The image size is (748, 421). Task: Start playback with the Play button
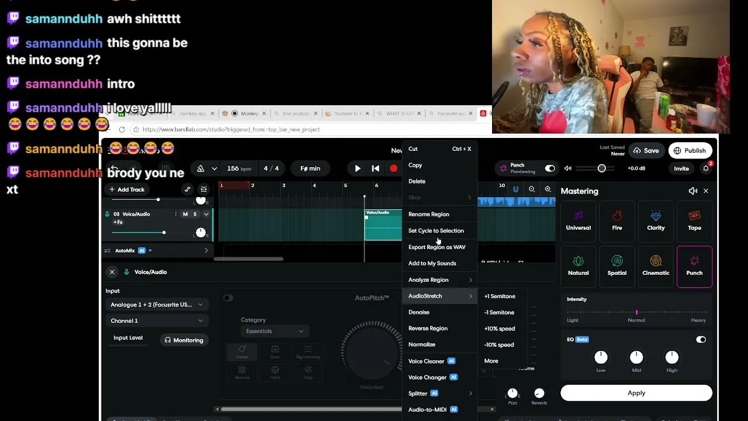tap(358, 168)
